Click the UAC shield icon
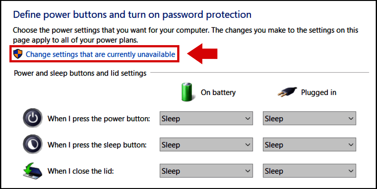Viewport: 377px width, 189px height. (x=18, y=54)
